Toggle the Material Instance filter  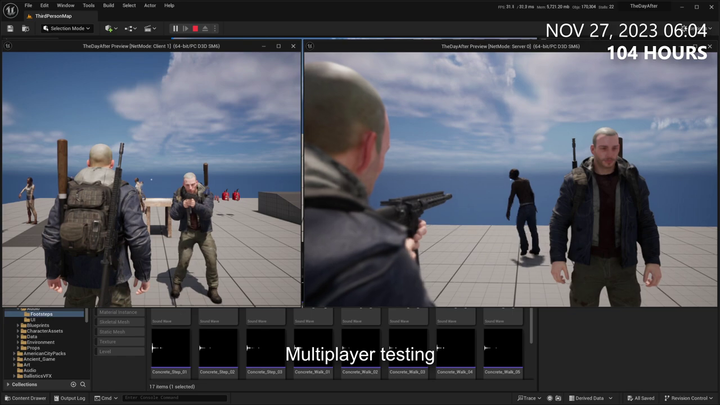tap(118, 312)
